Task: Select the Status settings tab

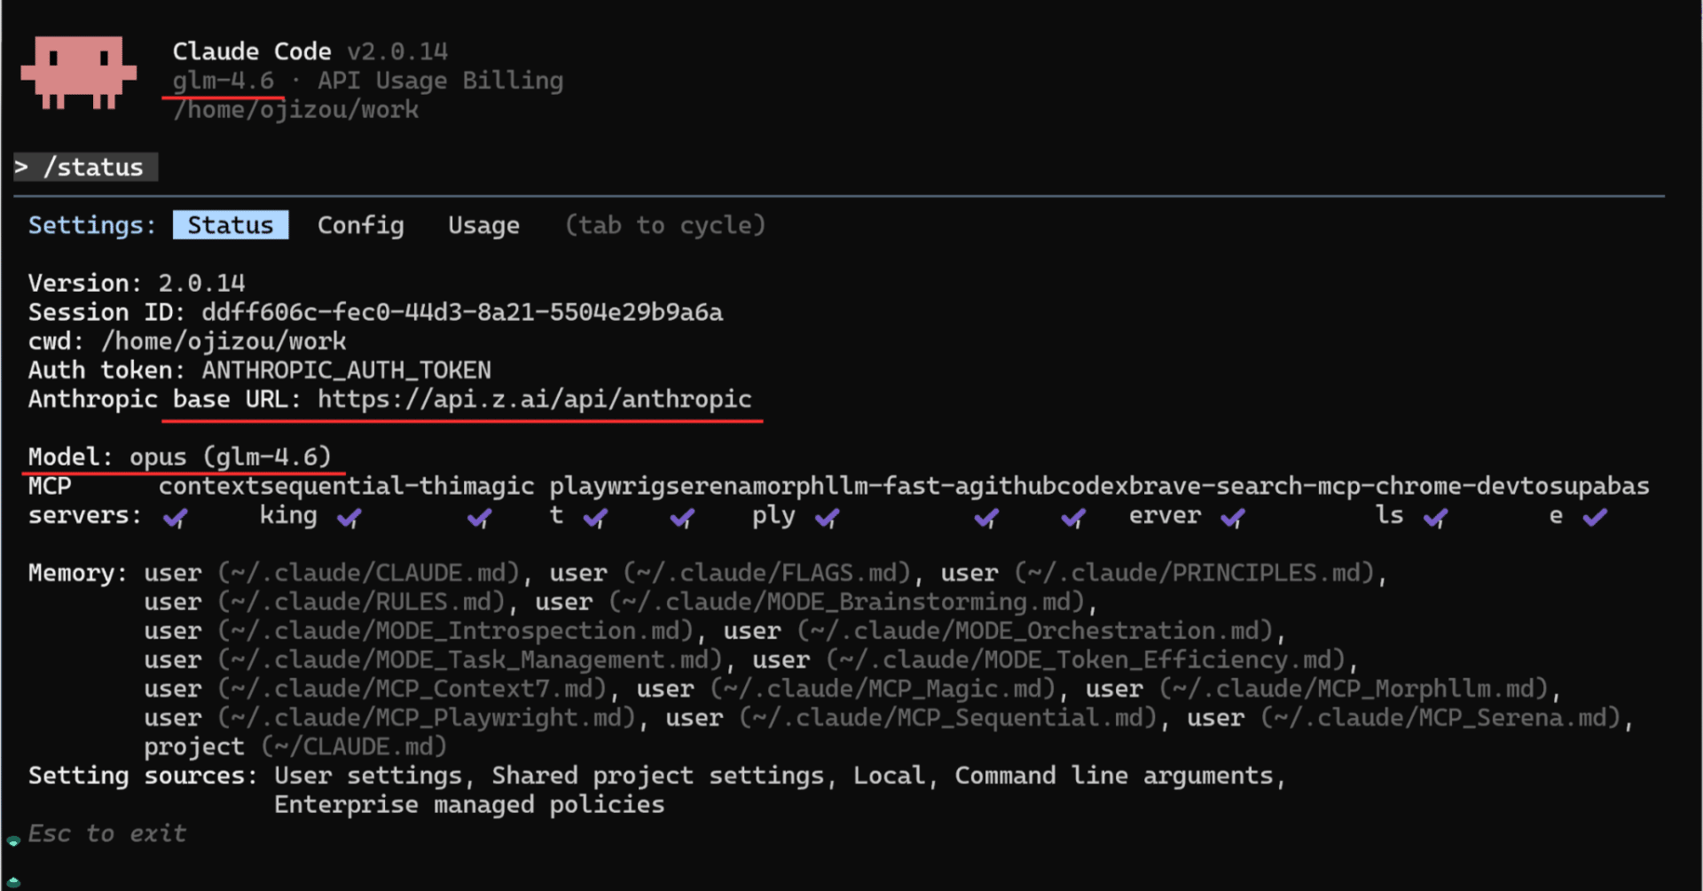Action: (231, 225)
